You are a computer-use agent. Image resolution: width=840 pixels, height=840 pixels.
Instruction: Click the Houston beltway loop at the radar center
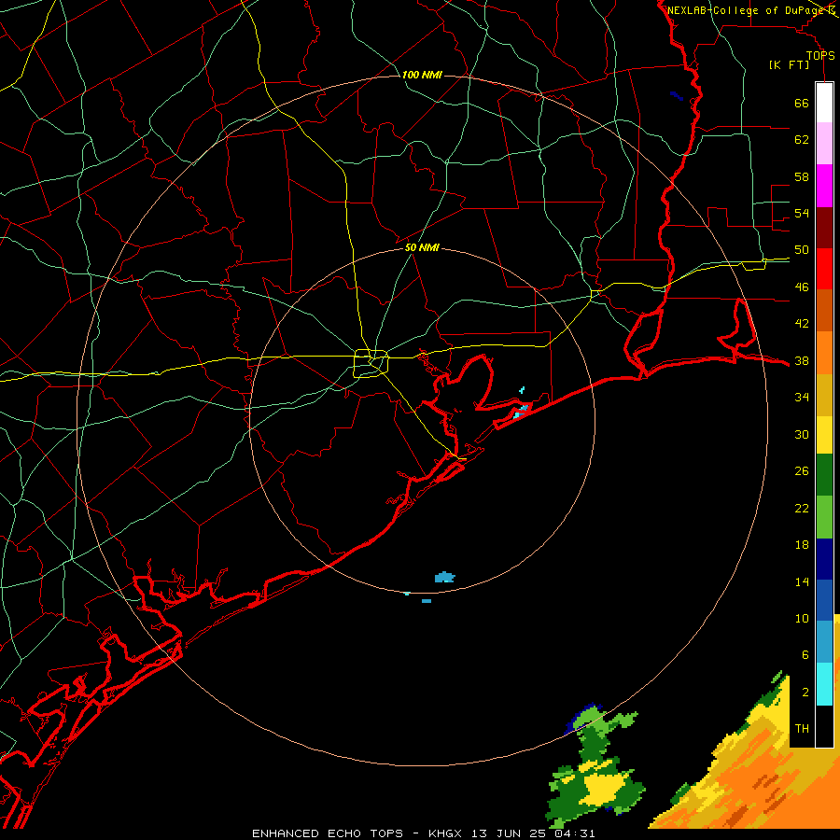371,363
